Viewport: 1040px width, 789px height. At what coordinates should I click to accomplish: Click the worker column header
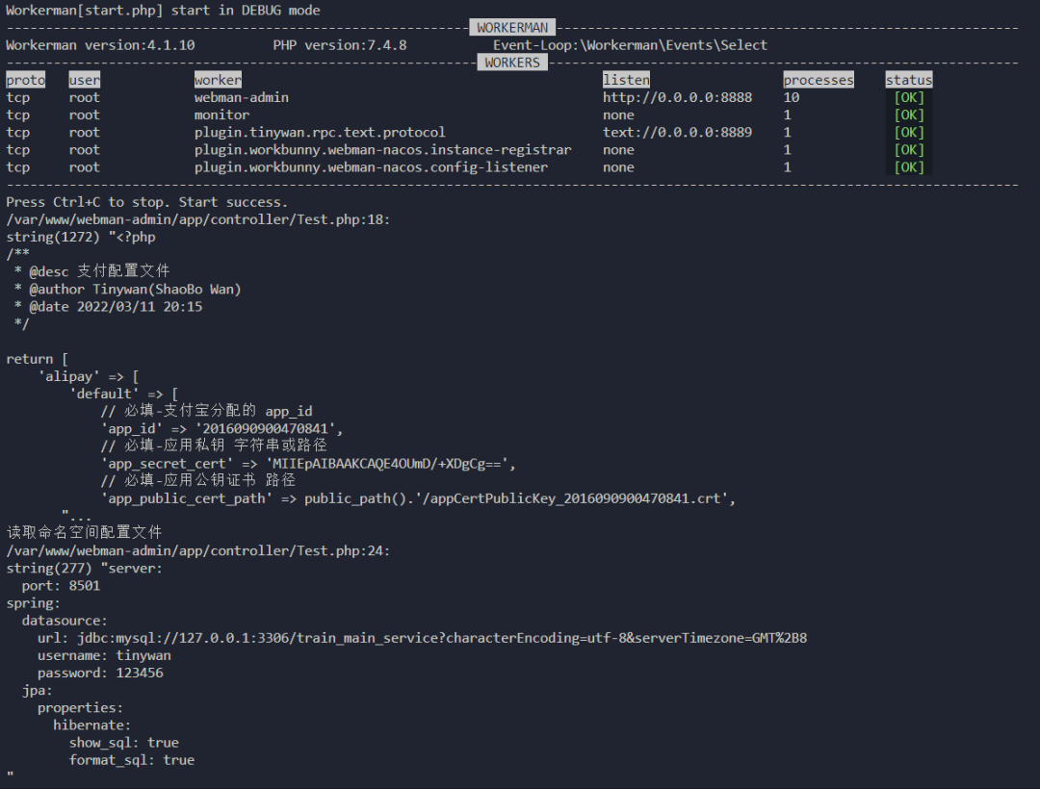[x=218, y=80]
